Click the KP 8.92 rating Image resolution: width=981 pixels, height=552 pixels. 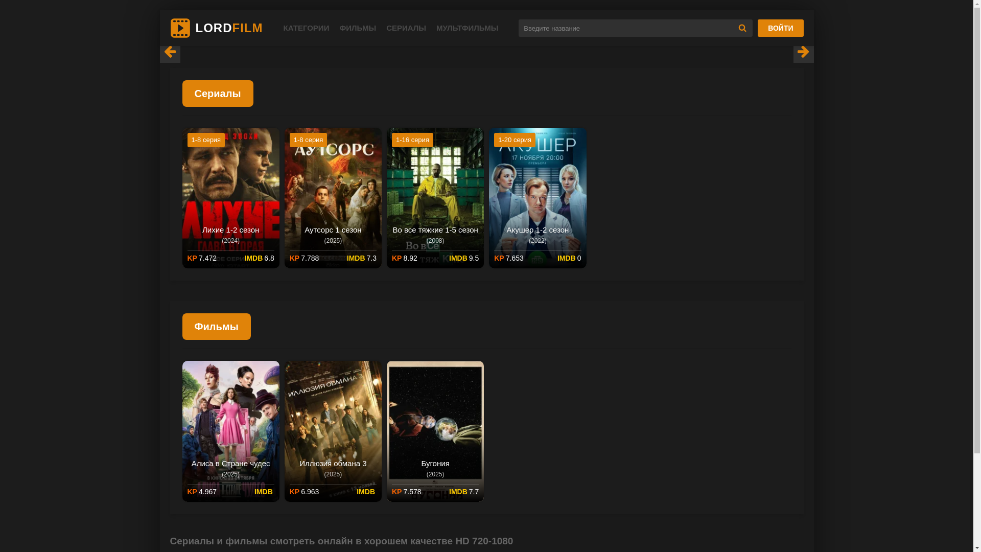(x=404, y=258)
